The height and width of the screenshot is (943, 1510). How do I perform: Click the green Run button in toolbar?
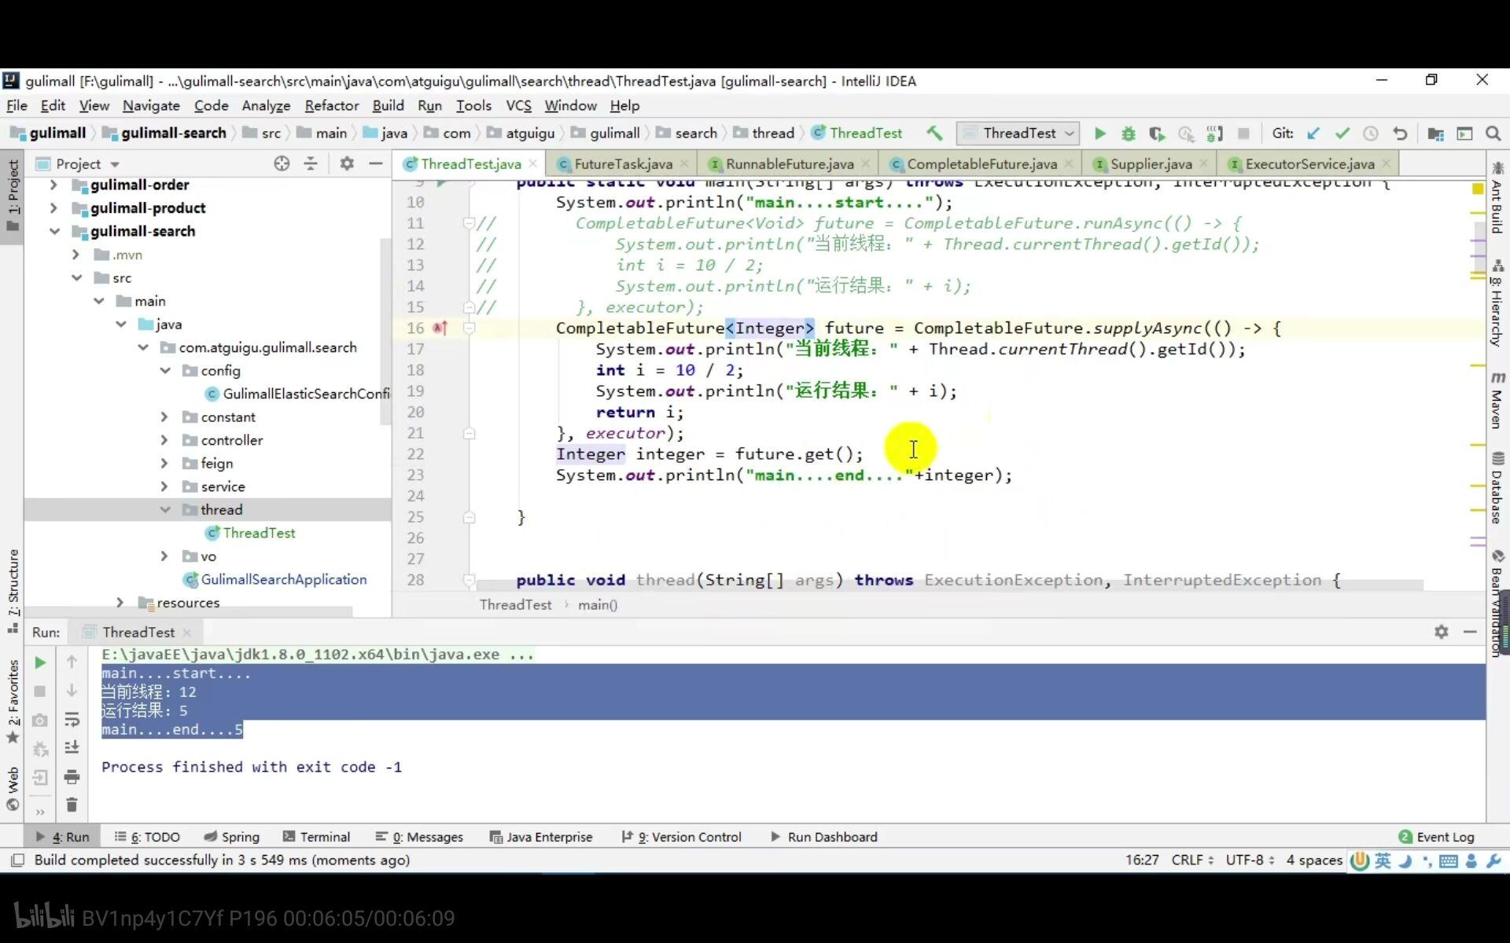[x=1099, y=134]
